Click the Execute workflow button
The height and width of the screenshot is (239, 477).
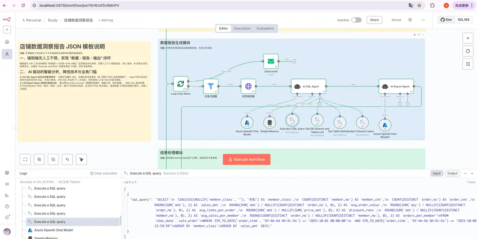point(246,159)
